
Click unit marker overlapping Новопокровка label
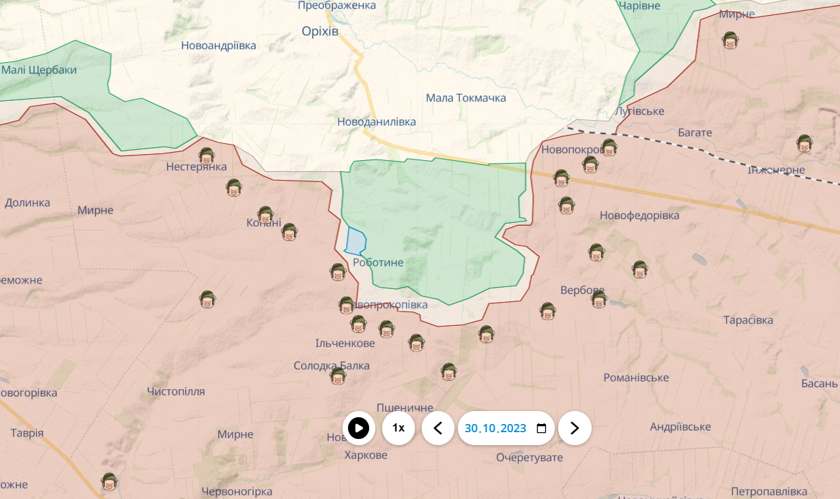[x=609, y=147]
